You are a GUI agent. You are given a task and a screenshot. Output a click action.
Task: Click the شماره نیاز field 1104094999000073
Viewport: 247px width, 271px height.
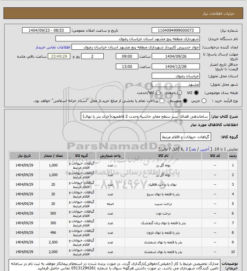point(175,30)
